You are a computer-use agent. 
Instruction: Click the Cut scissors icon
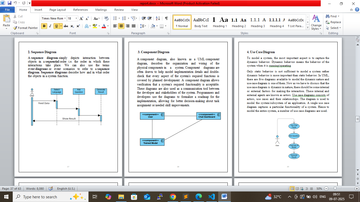(x=15, y=16)
